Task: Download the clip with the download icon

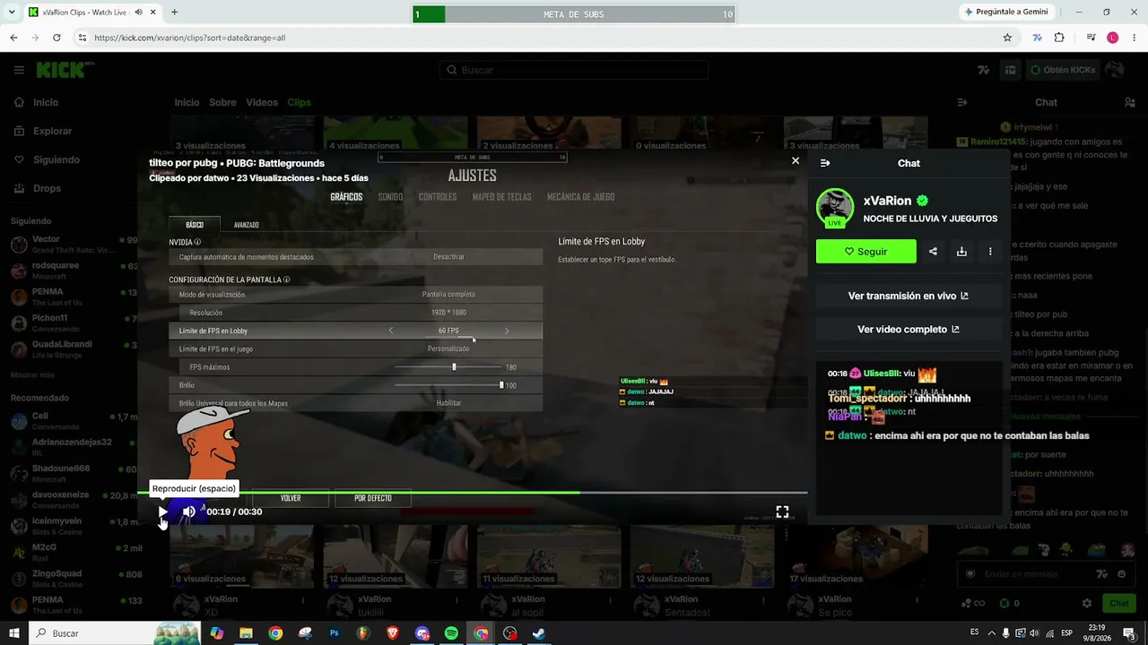Action: tap(961, 252)
